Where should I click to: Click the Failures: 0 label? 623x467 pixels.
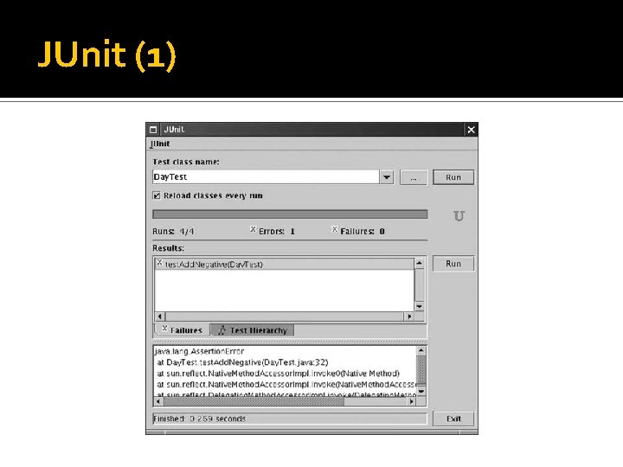tap(363, 232)
